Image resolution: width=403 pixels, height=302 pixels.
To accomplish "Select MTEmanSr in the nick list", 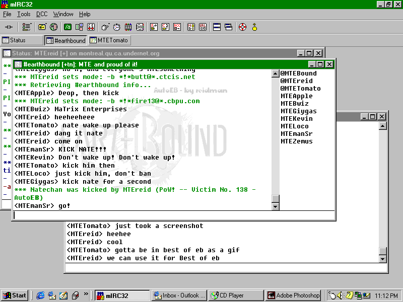I will (x=296, y=134).
